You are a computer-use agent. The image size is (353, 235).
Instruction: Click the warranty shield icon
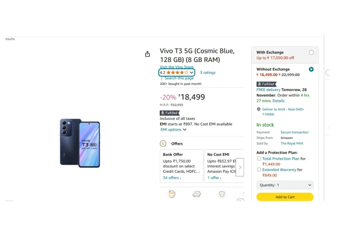[x=222, y=194]
